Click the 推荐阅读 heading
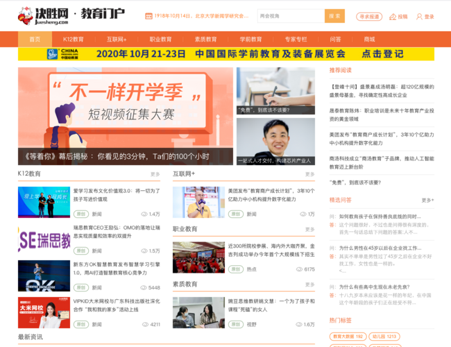Screen dimensions: 451x347 (341, 70)
